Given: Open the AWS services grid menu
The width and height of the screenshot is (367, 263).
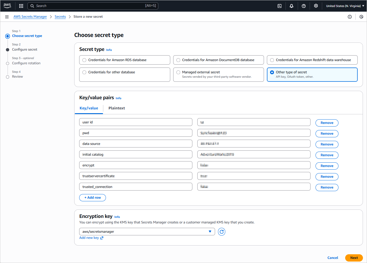Looking at the screenshot, I should pos(21,6).
